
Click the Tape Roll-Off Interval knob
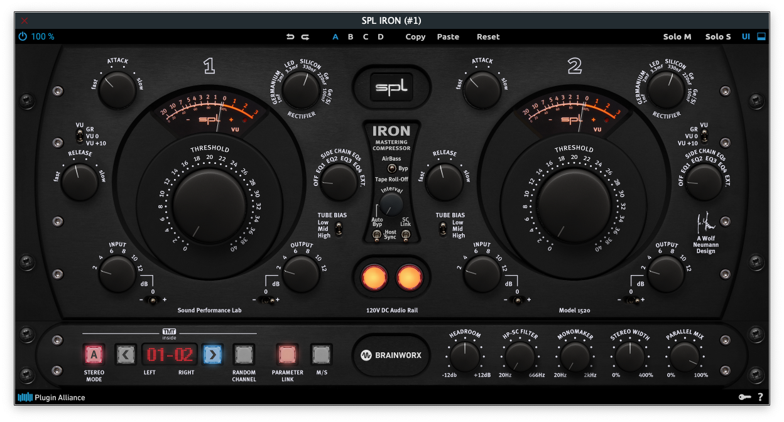[x=391, y=204]
